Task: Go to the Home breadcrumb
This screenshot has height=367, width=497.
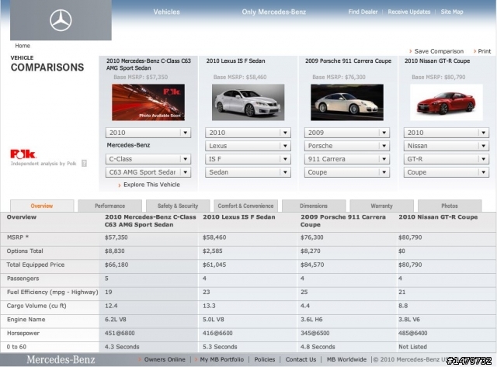Action: 23,46
